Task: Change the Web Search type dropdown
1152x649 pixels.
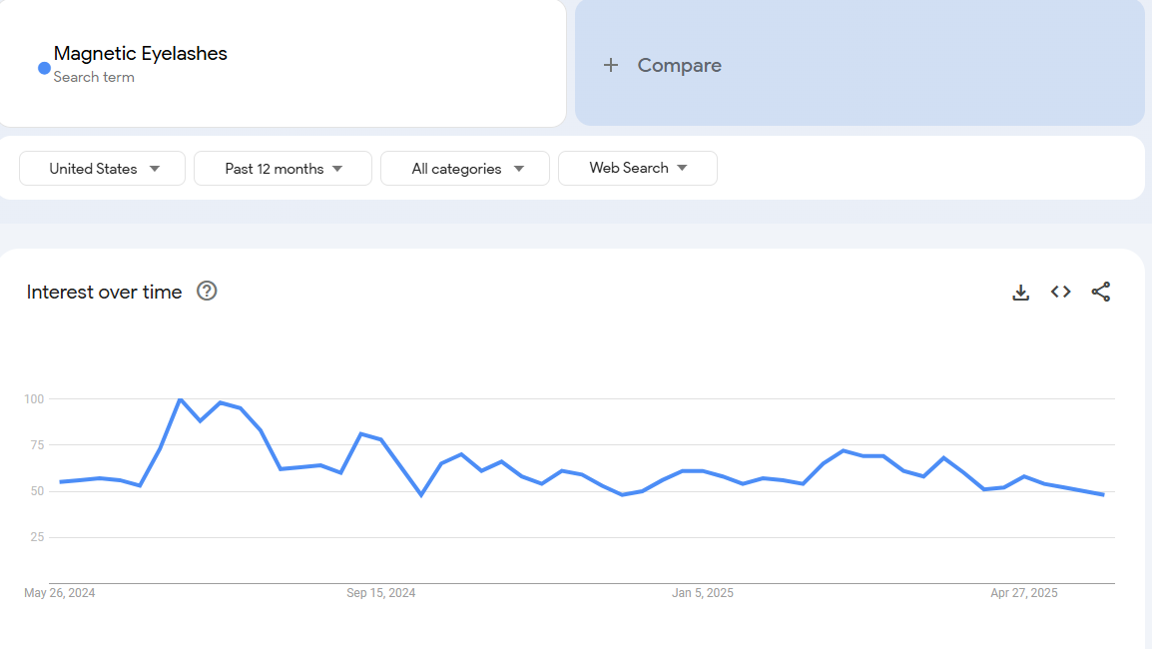Action: pos(637,169)
